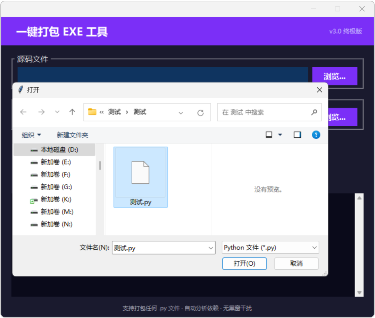Screen dimensions: 375x318
Task: Click the sidebar scrollbar thumb
Action: coord(100,165)
